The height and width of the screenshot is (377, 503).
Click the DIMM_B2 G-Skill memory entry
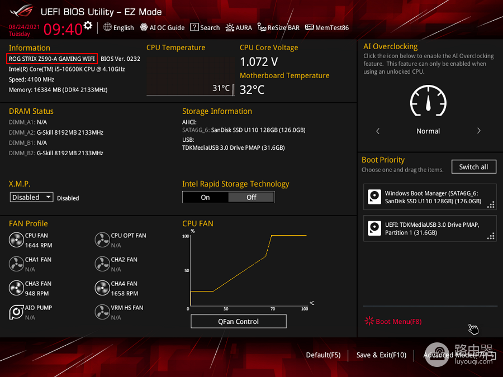(56, 153)
